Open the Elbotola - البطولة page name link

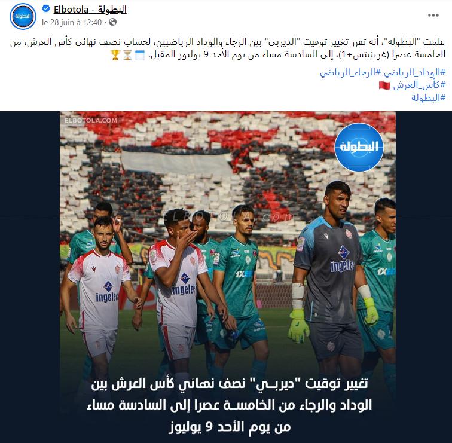(90, 10)
